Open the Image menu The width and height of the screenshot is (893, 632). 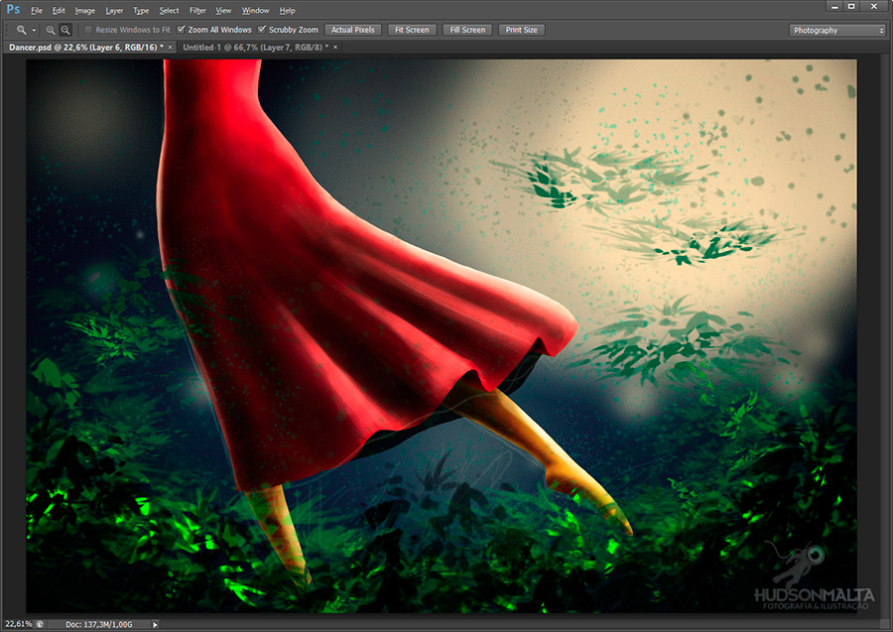click(x=85, y=10)
